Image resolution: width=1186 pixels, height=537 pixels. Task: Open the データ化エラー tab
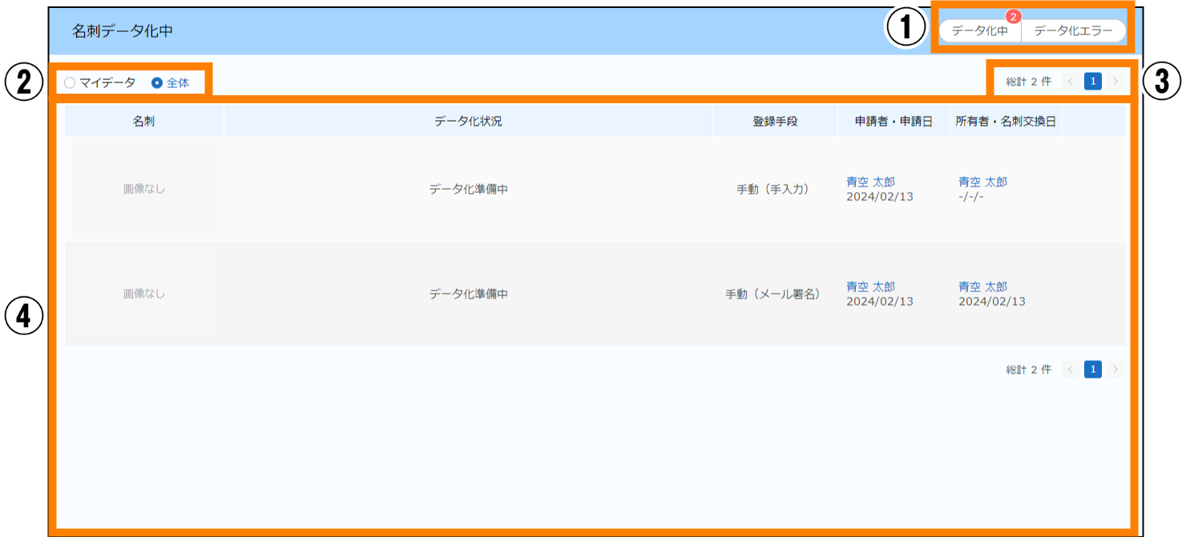tap(1073, 31)
